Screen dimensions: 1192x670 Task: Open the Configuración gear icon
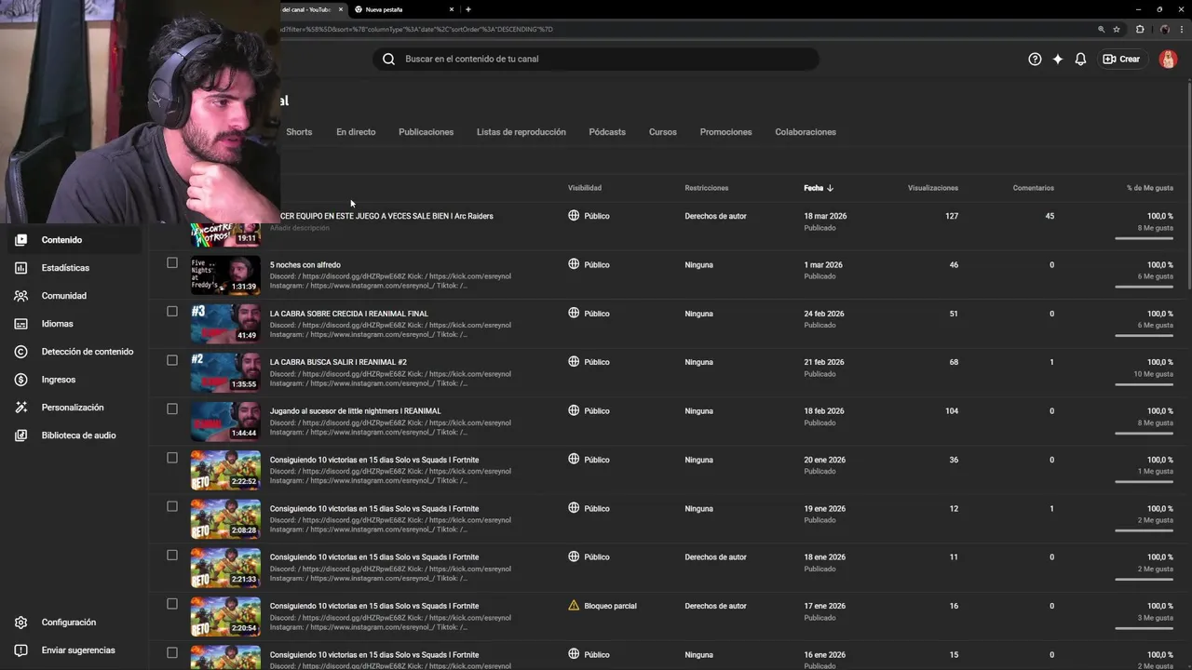pos(20,623)
